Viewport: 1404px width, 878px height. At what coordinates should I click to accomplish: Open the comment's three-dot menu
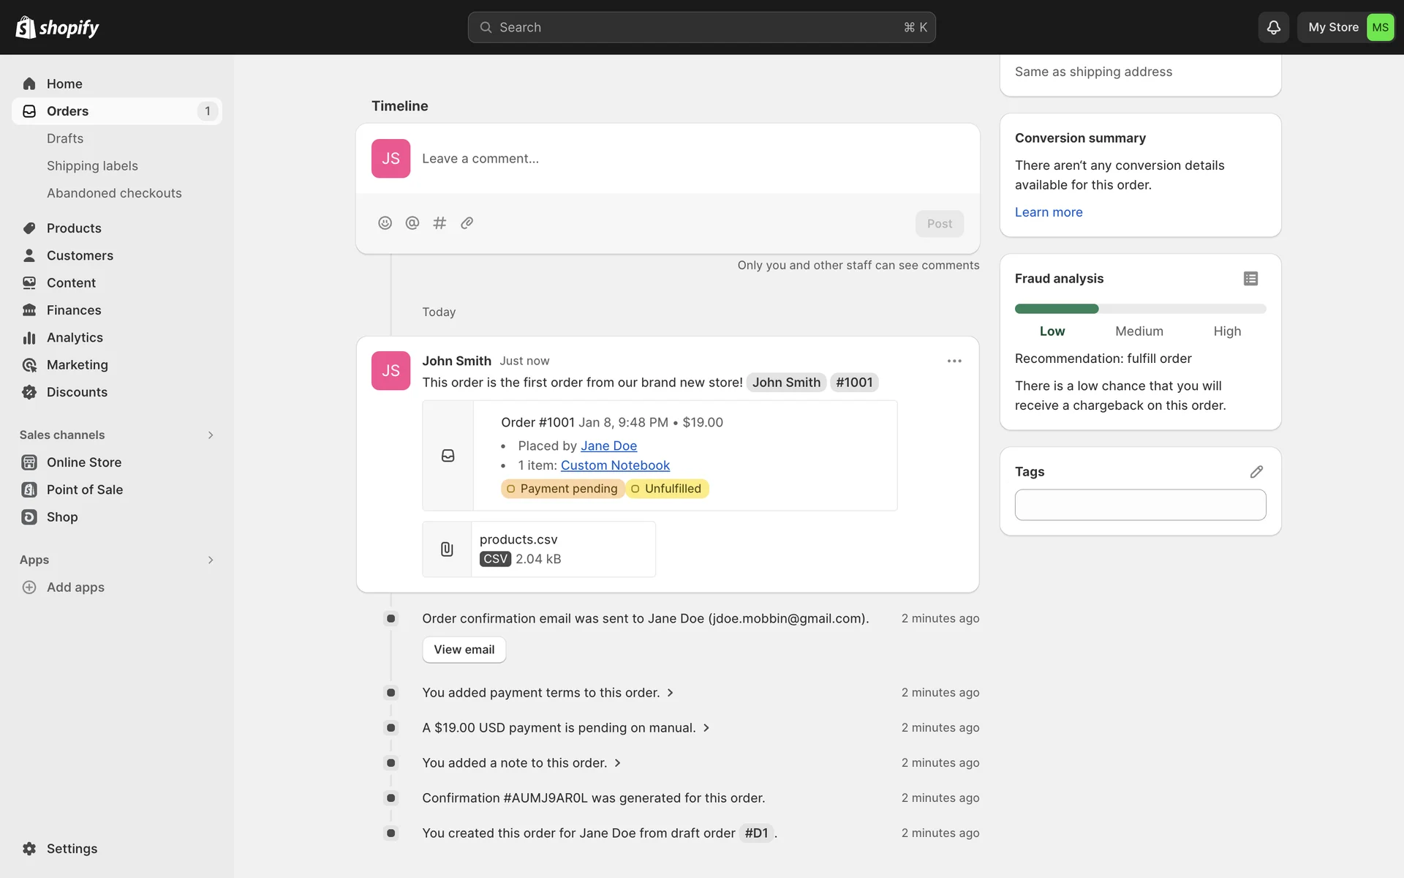pyautogui.click(x=954, y=361)
